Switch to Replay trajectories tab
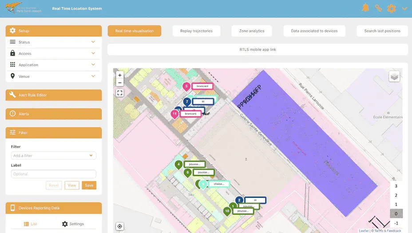 tap(196, 31)
